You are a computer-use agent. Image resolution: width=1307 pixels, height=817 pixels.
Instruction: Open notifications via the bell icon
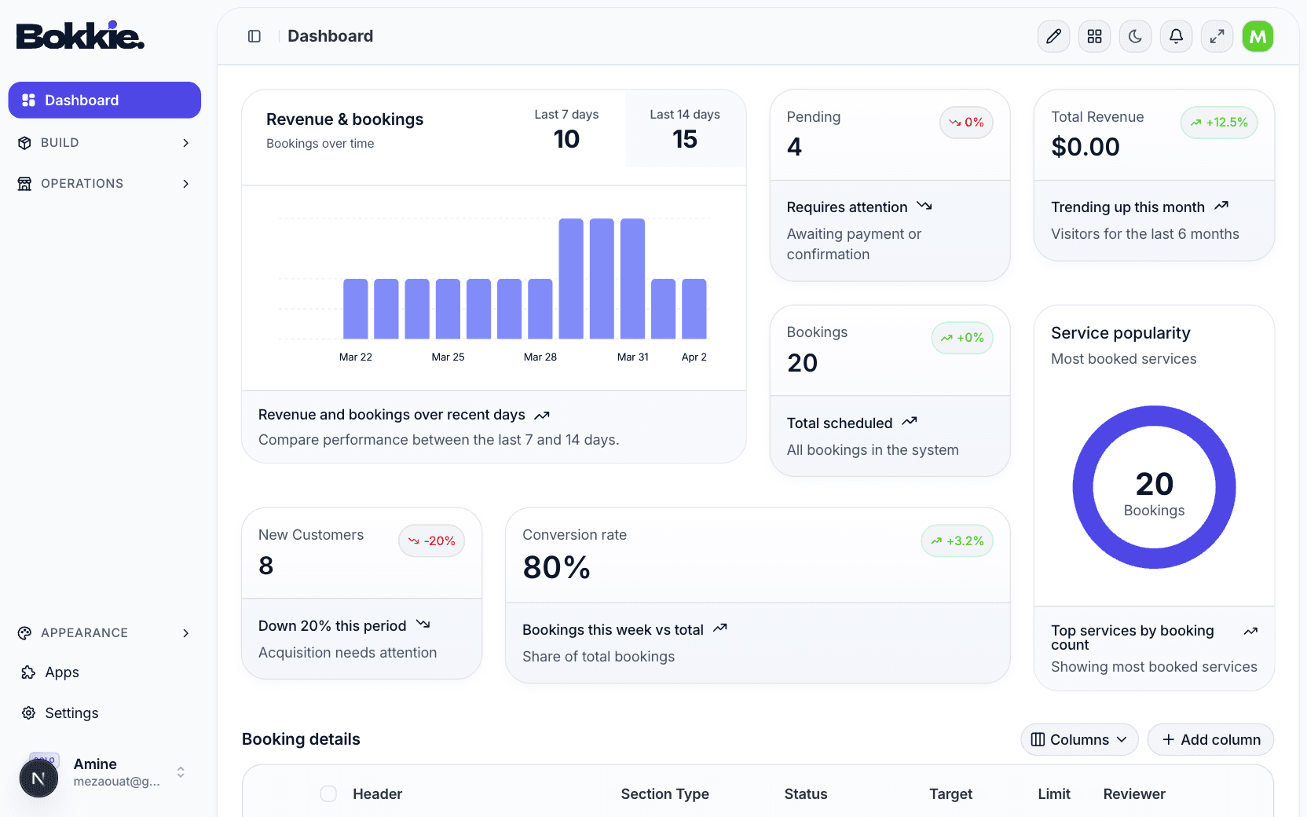pyautogui.click(x=1176, y=36)
